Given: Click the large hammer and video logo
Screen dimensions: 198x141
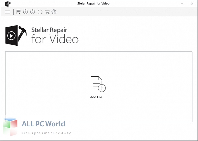Looking at the screenshot, I should tap(16, 35).
